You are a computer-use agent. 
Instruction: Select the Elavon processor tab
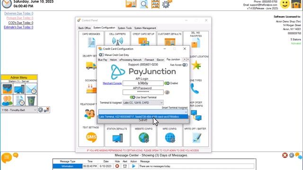160,60
